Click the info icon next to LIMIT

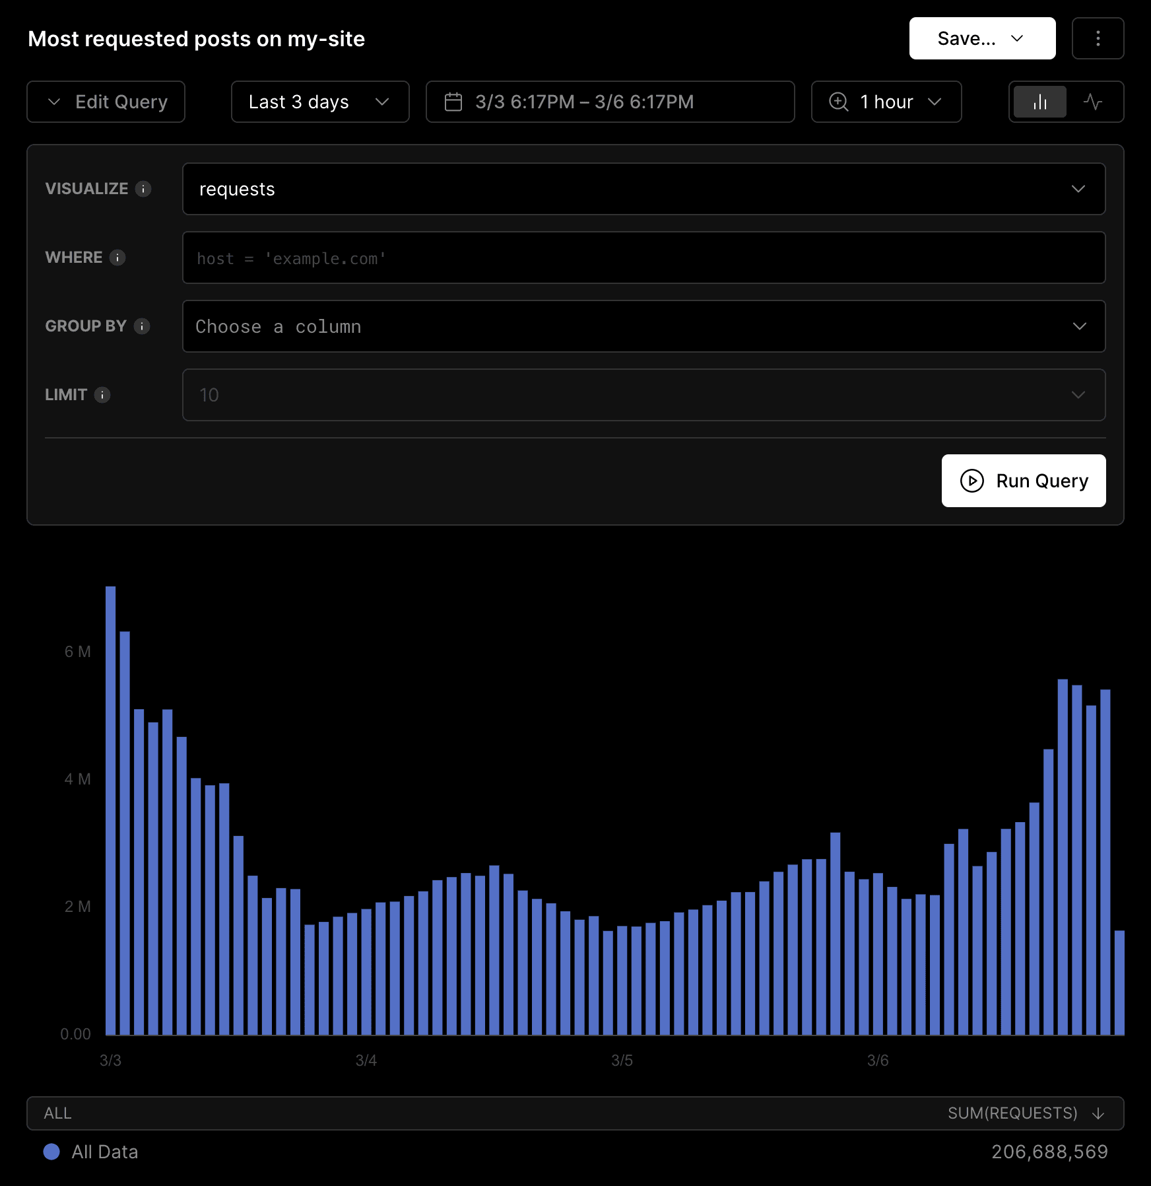(102, 395)
